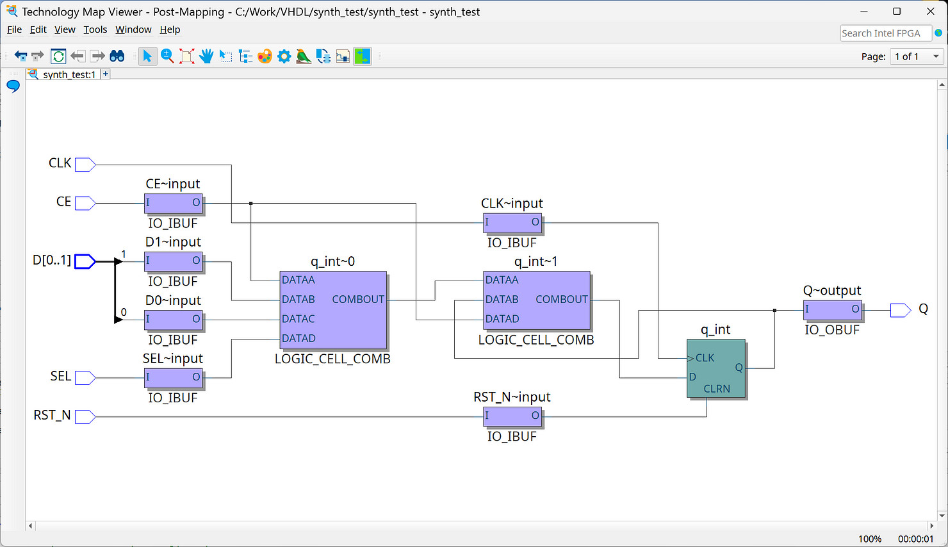The height and width of the screenshot is (547, 948).
Task: Add a new tab with plus button
Action: (106, 74)
